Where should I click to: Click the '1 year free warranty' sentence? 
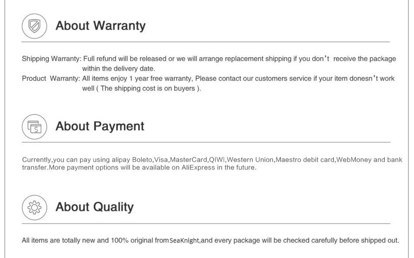tap(138, 79)
